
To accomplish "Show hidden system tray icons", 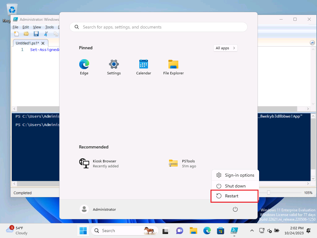I will tap(252, 231).
